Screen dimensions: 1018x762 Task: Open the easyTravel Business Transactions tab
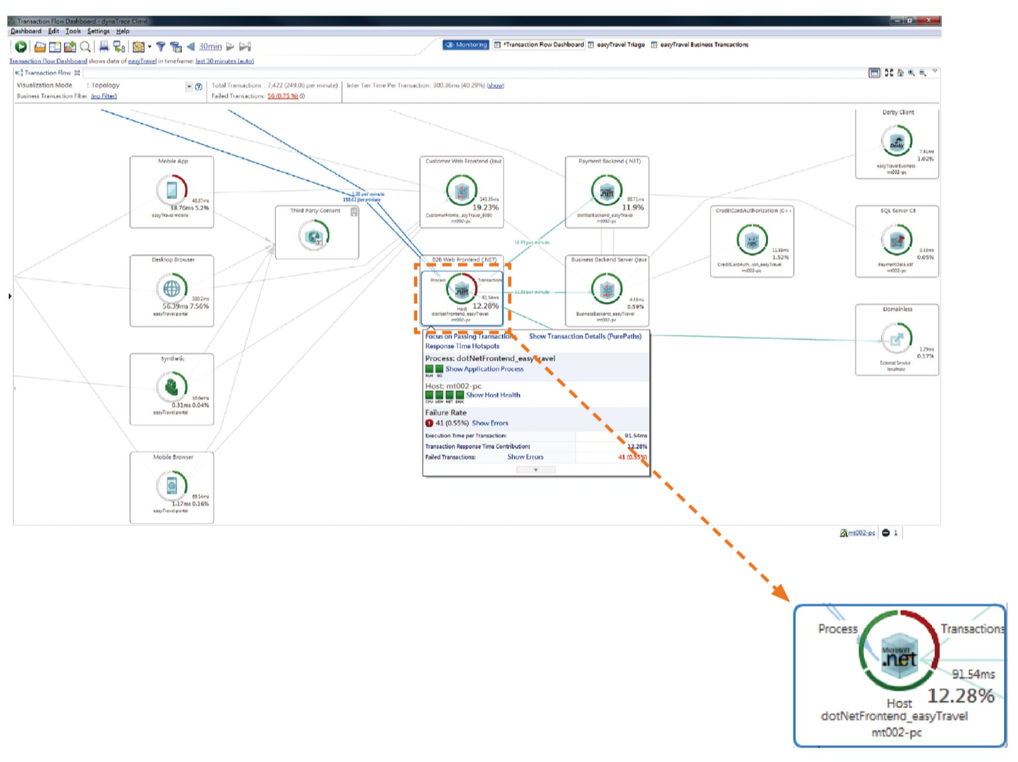pos(699,45)
